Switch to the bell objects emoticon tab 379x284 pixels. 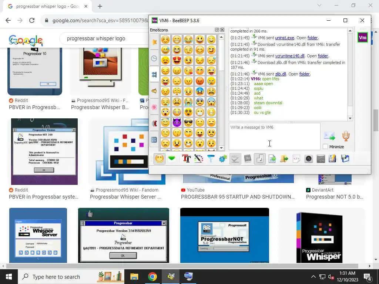coord(154,91)
